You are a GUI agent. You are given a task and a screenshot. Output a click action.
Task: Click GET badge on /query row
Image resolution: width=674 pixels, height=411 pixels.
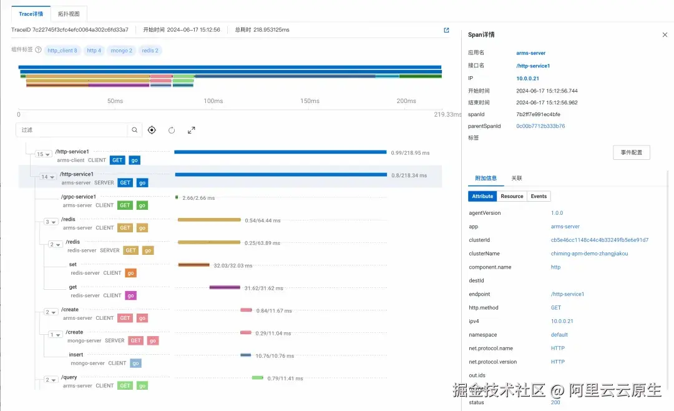[125, 385]
